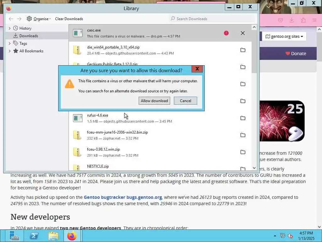Open the Gentoo bugtracker bugs.gentoo.org link

click(x=123, y=197)
